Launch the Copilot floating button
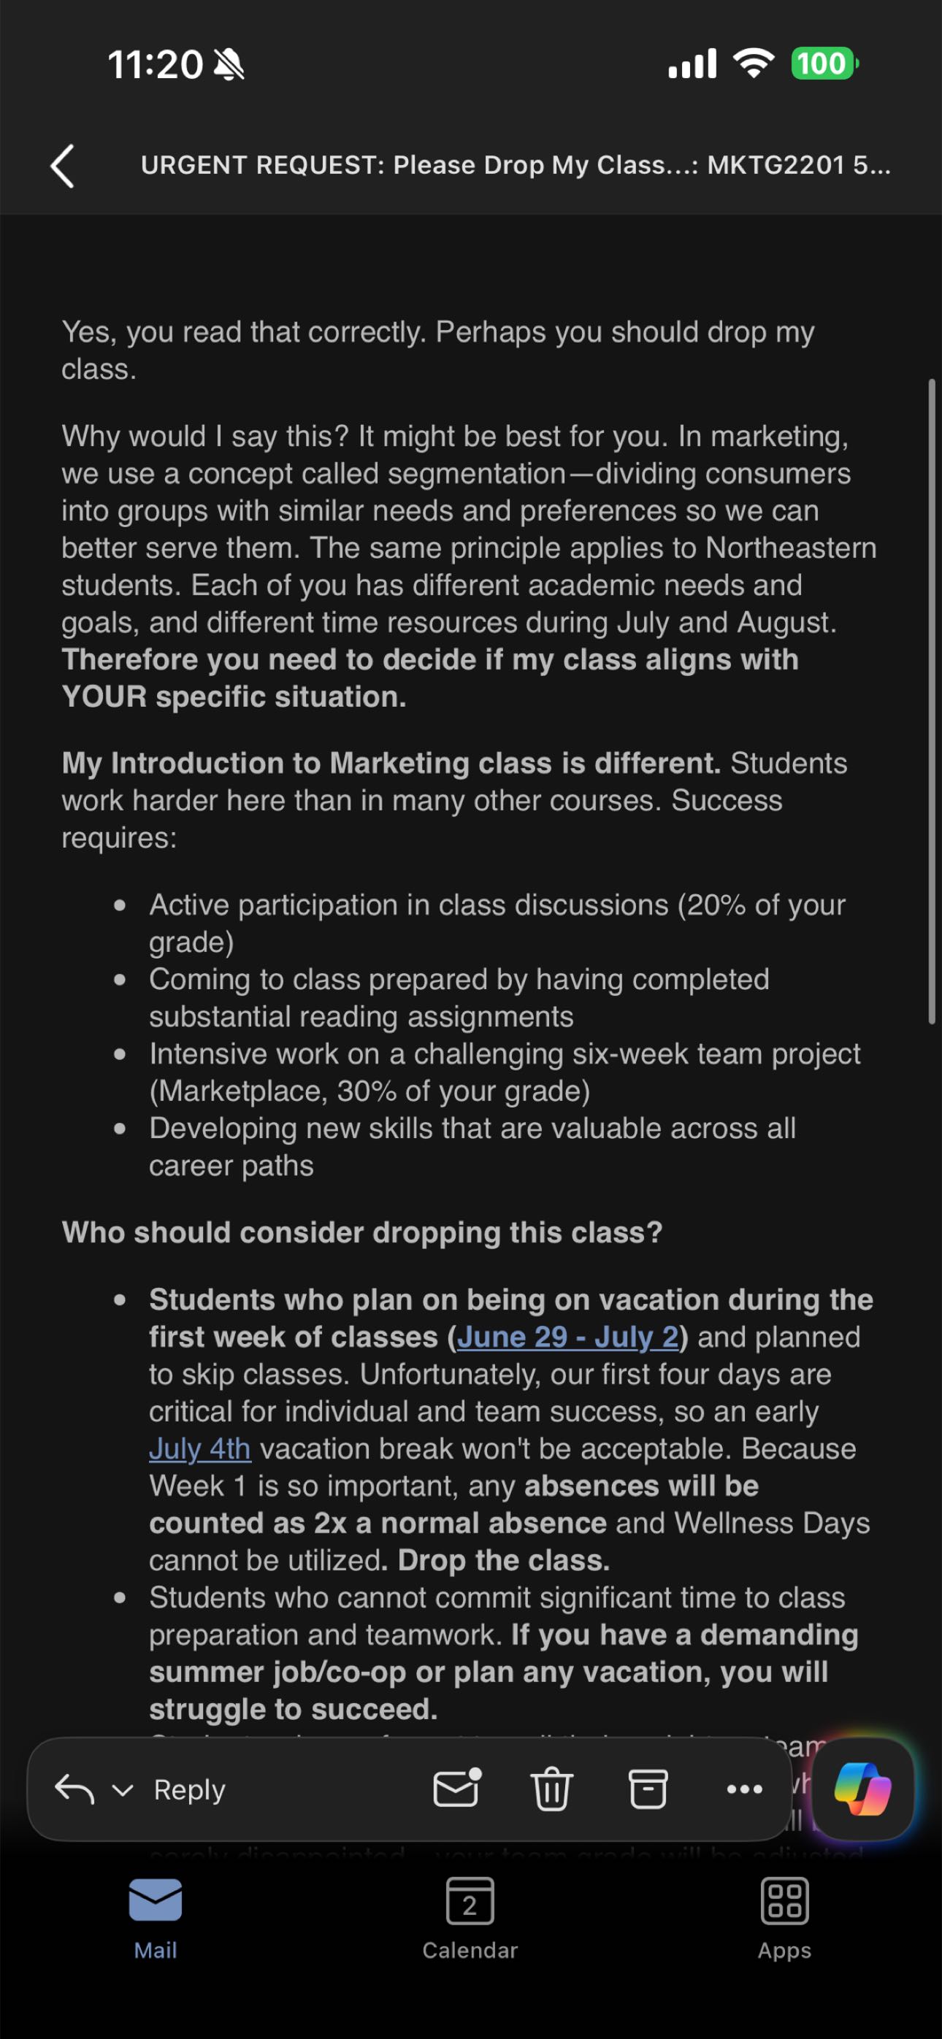 (863, 1788)
